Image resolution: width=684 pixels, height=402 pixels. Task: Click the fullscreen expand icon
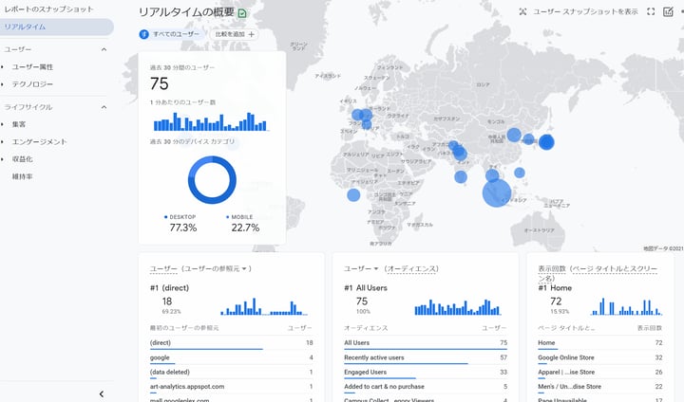tap(651, 11)
